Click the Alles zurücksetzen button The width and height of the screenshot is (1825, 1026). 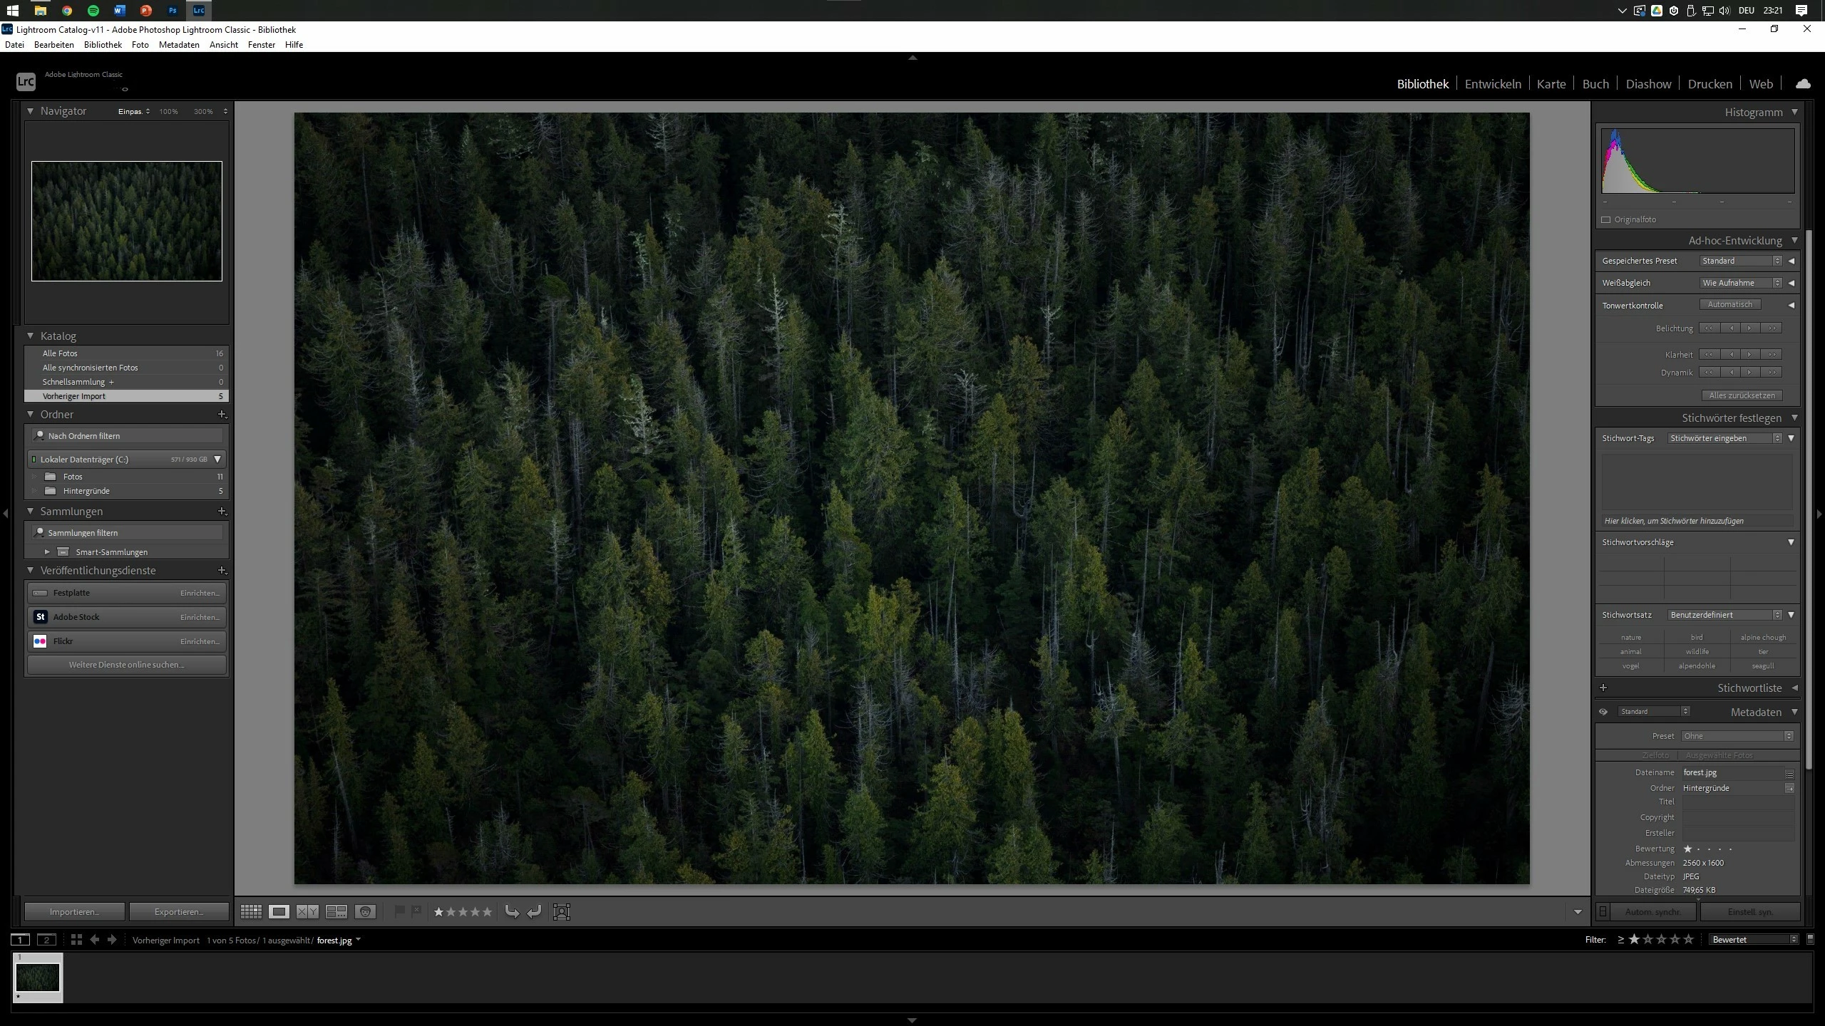tap(1741, 395)
